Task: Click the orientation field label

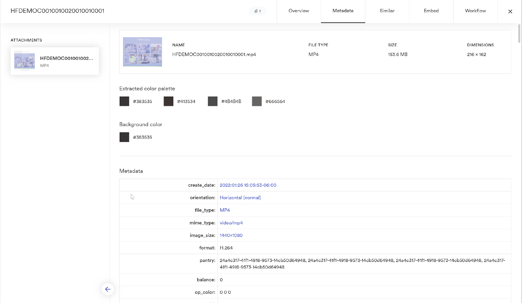Action: (203, 198)
